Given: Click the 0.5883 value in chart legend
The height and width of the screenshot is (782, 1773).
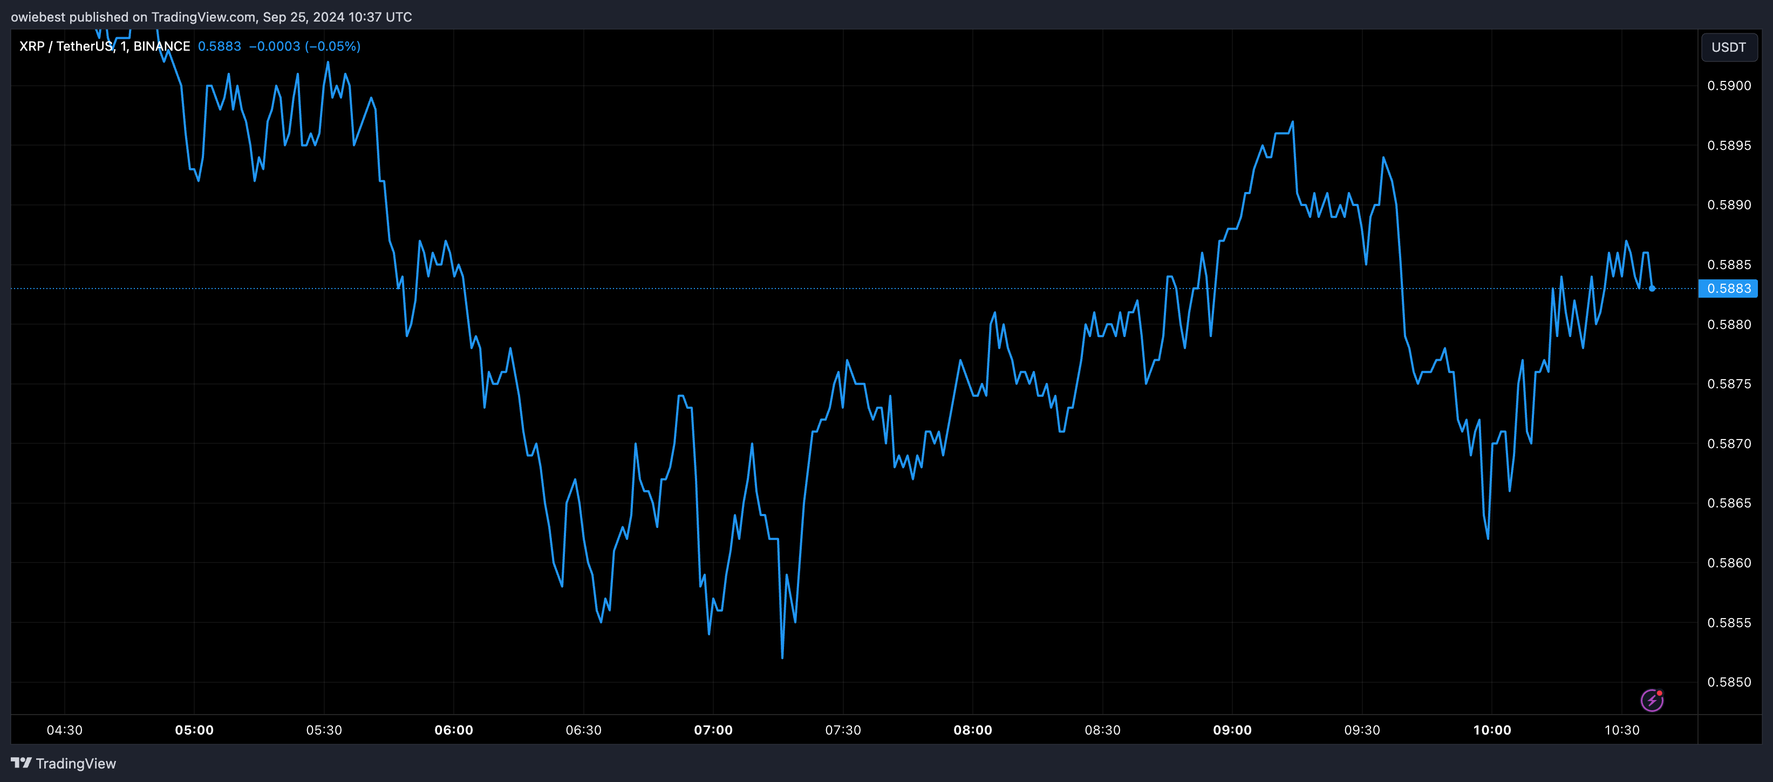Looking at the screenshot, I should click(220, 46).
